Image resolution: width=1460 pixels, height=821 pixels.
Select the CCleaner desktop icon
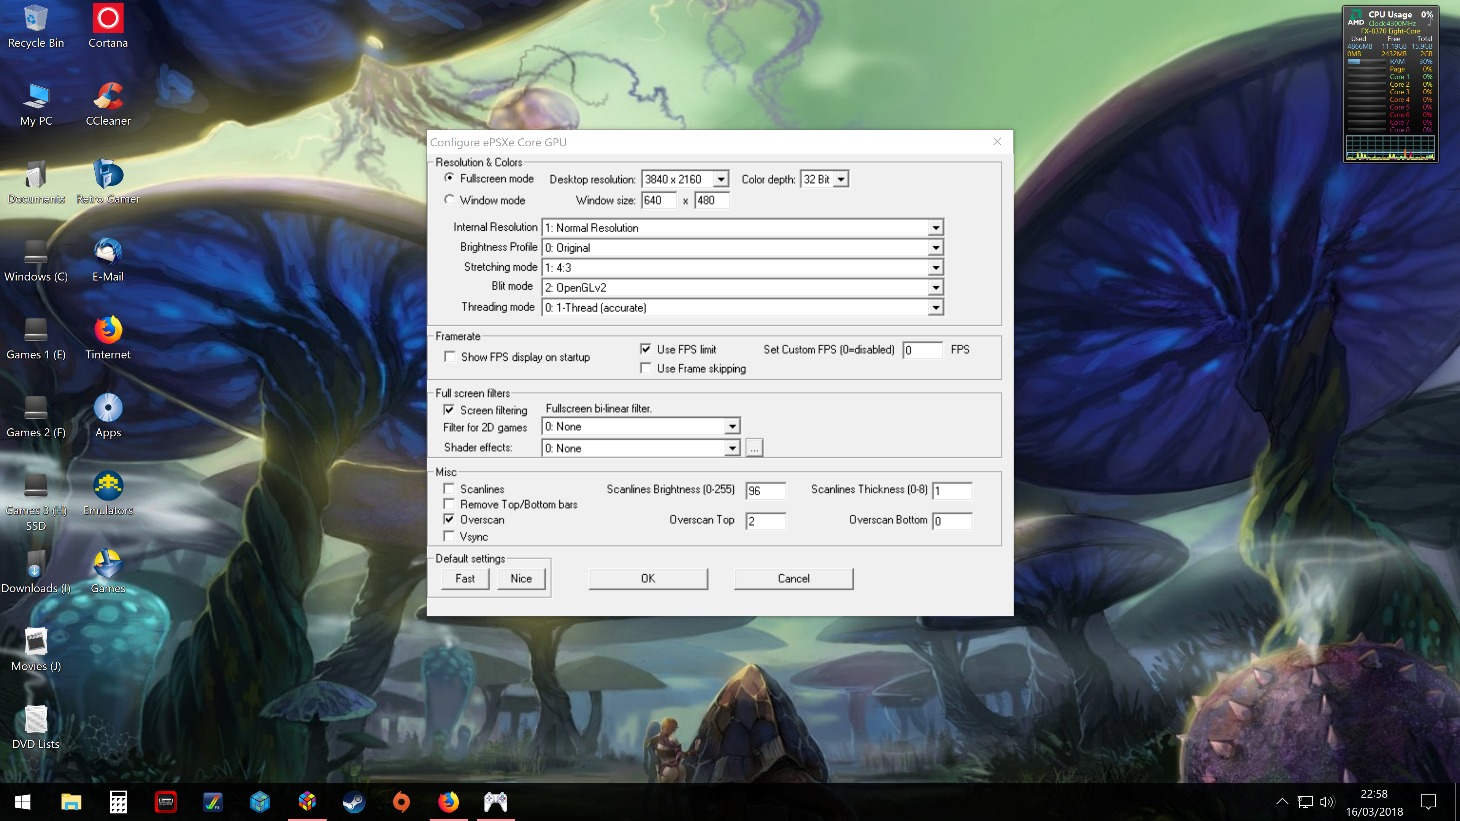(x=108, y=104)
